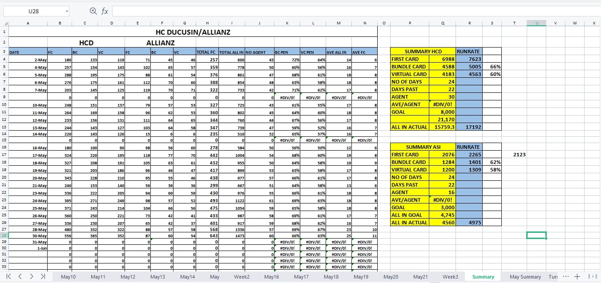
Task: Click the GOAL value 8,000 cell
Action: point(442,112)
